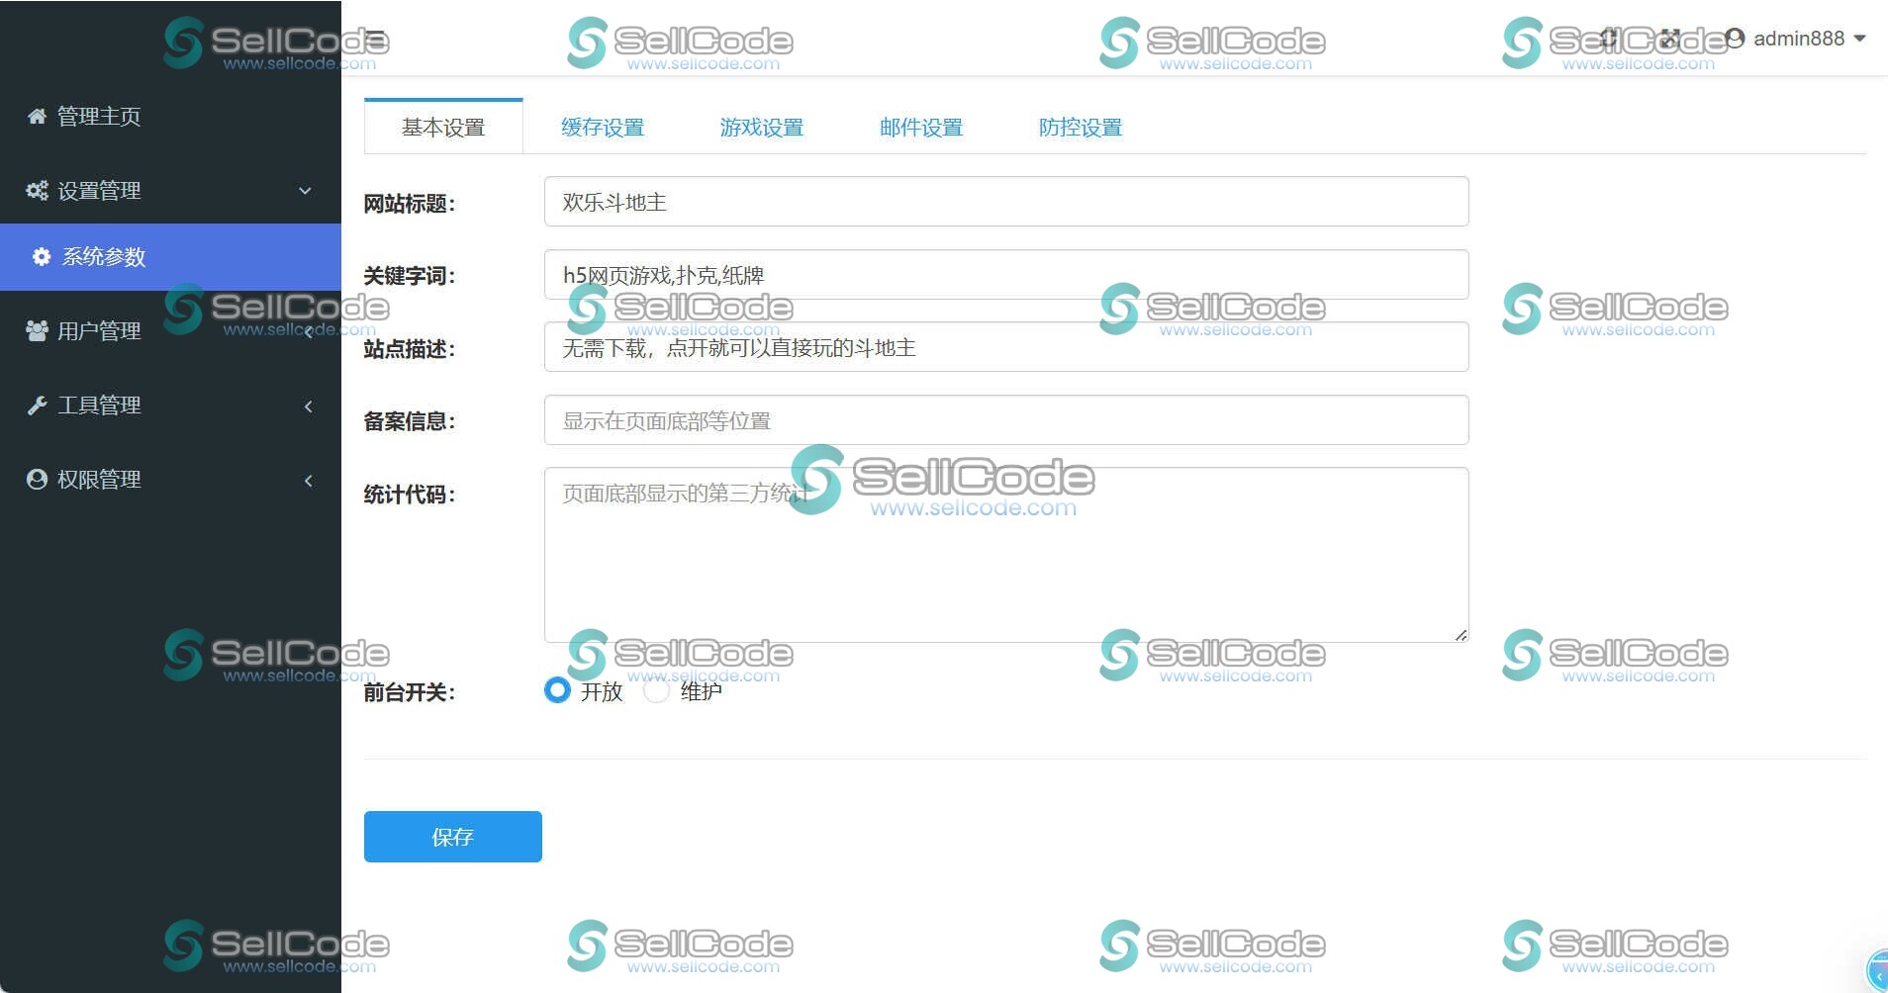The image size is (1888, 993).
Task: Open the admin888 account dropdown
Action: (1799, 39)
